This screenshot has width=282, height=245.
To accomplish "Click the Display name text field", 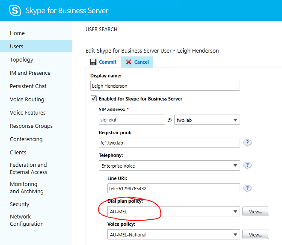I will [165, 86].
